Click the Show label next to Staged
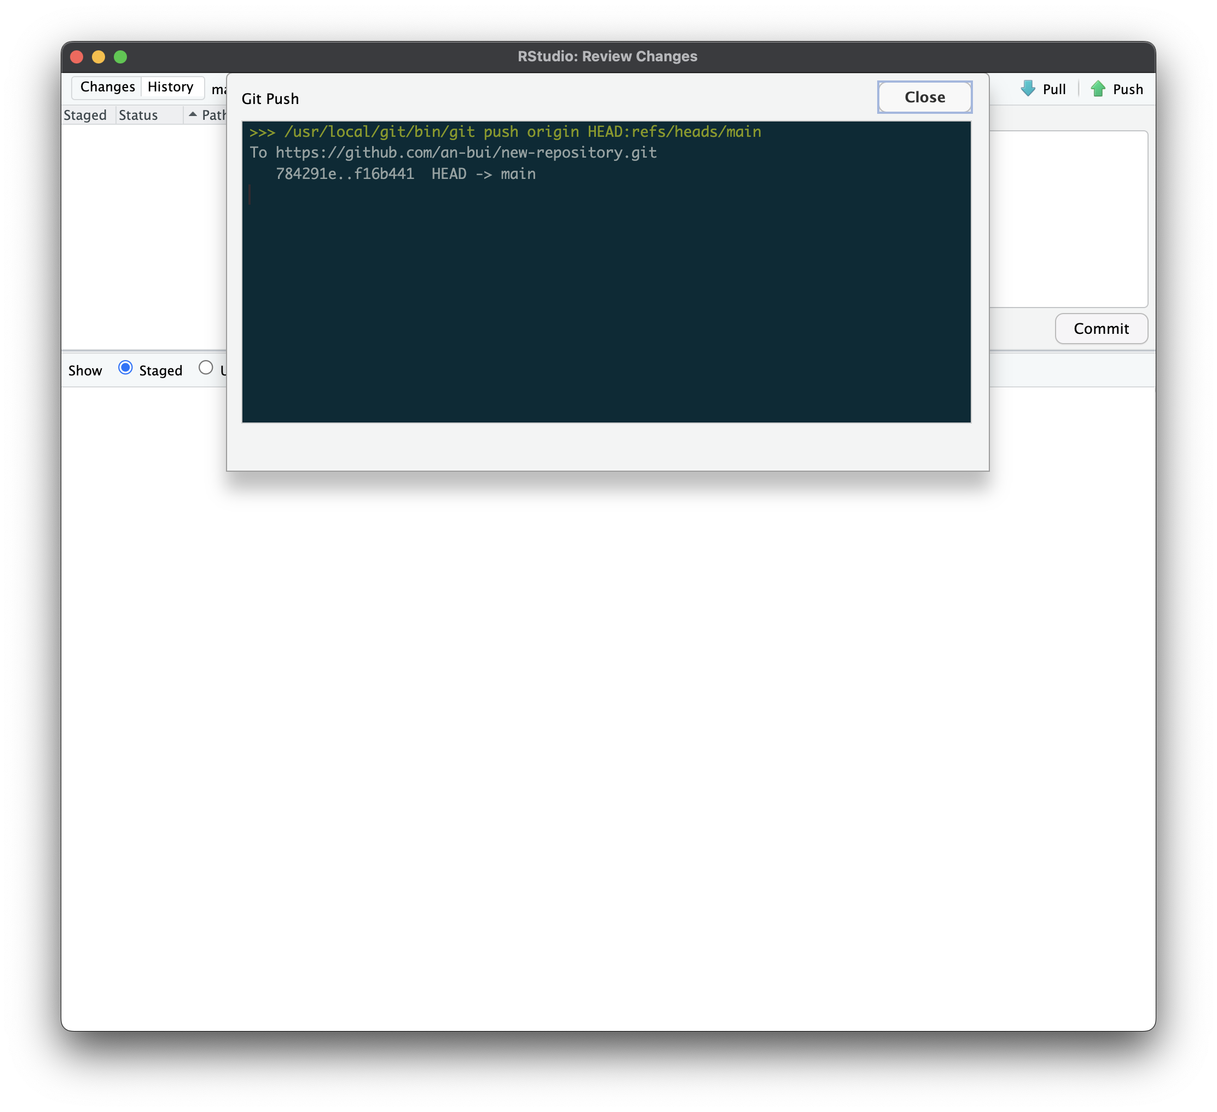This screenshot has width=1217, height=1112. click(85, 370)
